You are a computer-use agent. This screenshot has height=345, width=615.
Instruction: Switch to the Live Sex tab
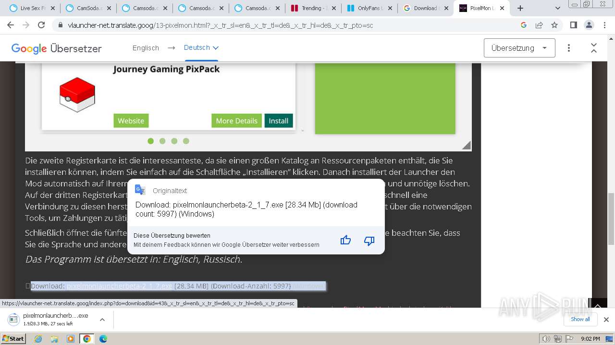(33, 8)
